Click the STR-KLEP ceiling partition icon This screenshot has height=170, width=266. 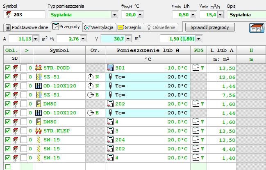click(39, 131)
